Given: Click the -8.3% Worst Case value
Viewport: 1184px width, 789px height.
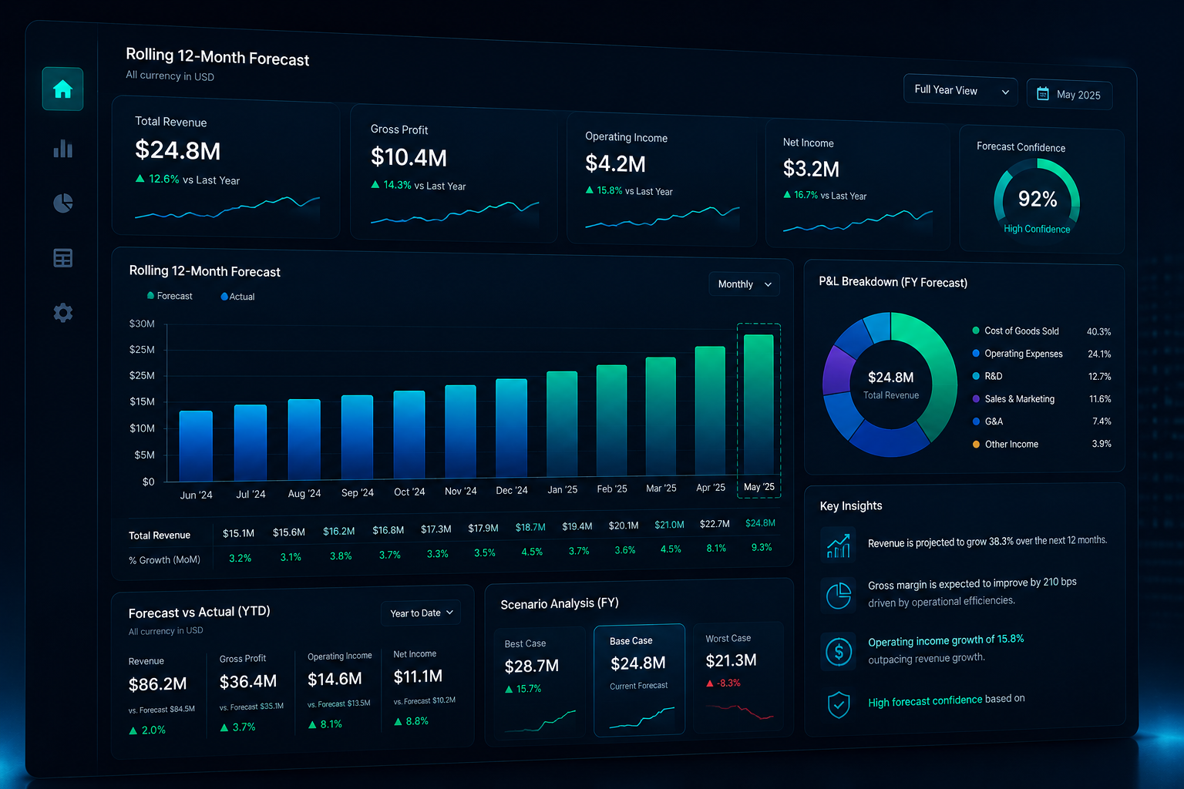Looking at the screenshot, I should (x=728, y=683).
